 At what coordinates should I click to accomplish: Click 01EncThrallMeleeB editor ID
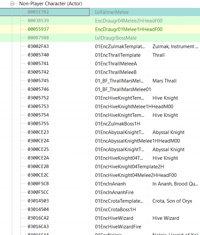(116, 72)
